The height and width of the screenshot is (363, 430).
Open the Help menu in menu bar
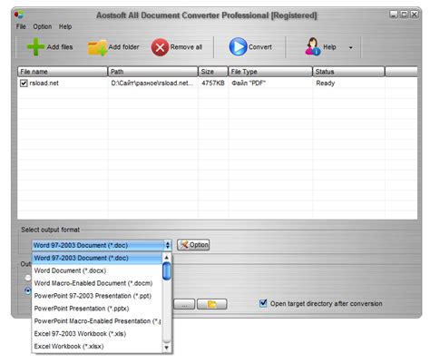pos(65,26)
